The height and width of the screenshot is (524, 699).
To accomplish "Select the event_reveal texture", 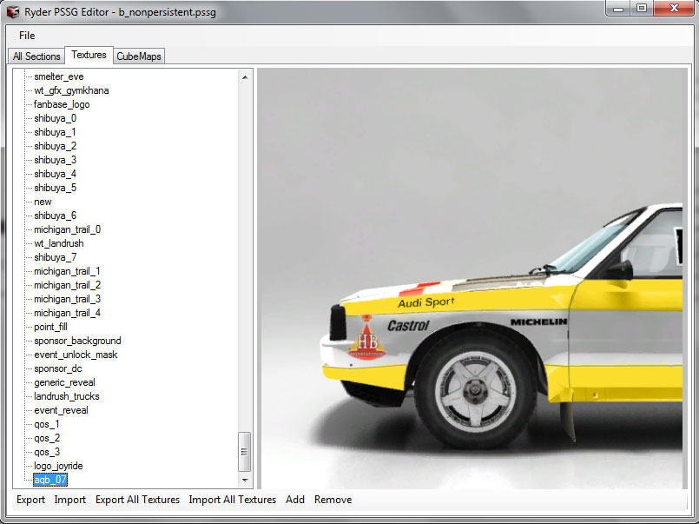I will (x=61, y=410).
